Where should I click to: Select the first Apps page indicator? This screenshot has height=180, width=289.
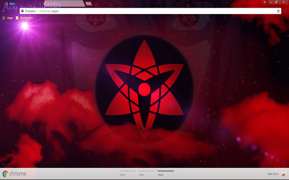point(127,173)
